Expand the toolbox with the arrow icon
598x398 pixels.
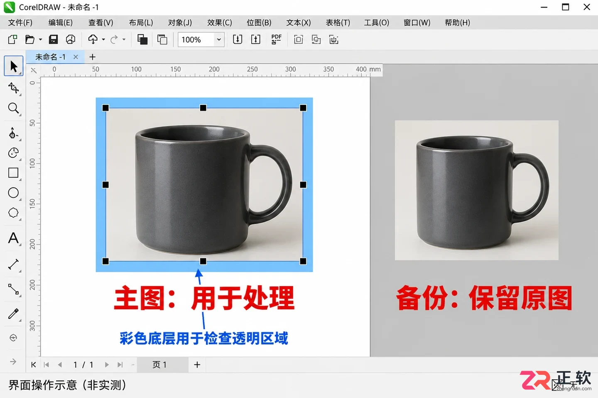pos(13,362)
